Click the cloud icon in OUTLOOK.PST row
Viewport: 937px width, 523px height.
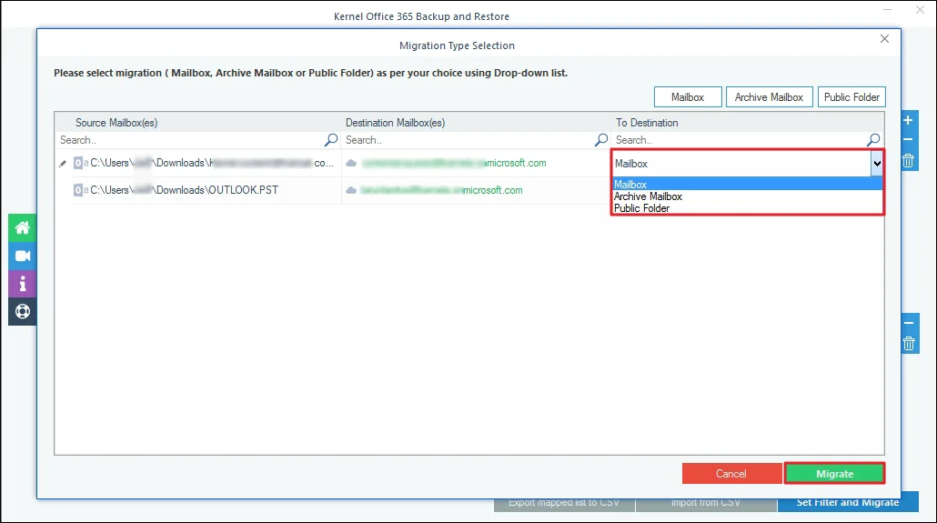pyautogui.click(x=351, y=190)
